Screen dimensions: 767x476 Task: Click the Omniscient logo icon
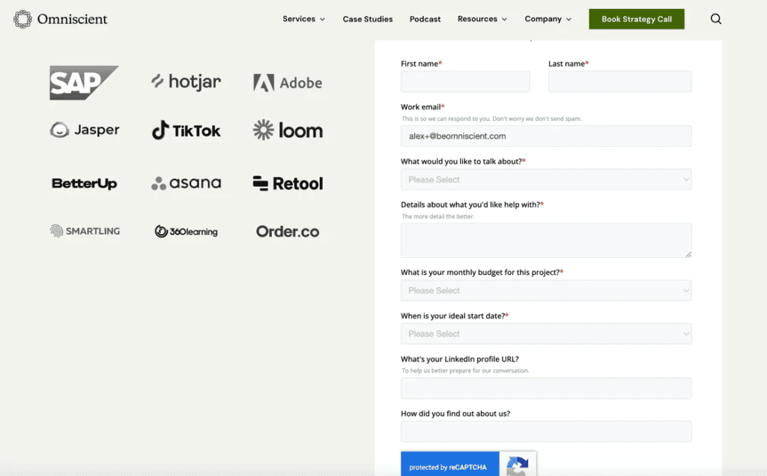click(x=22, y=19)
